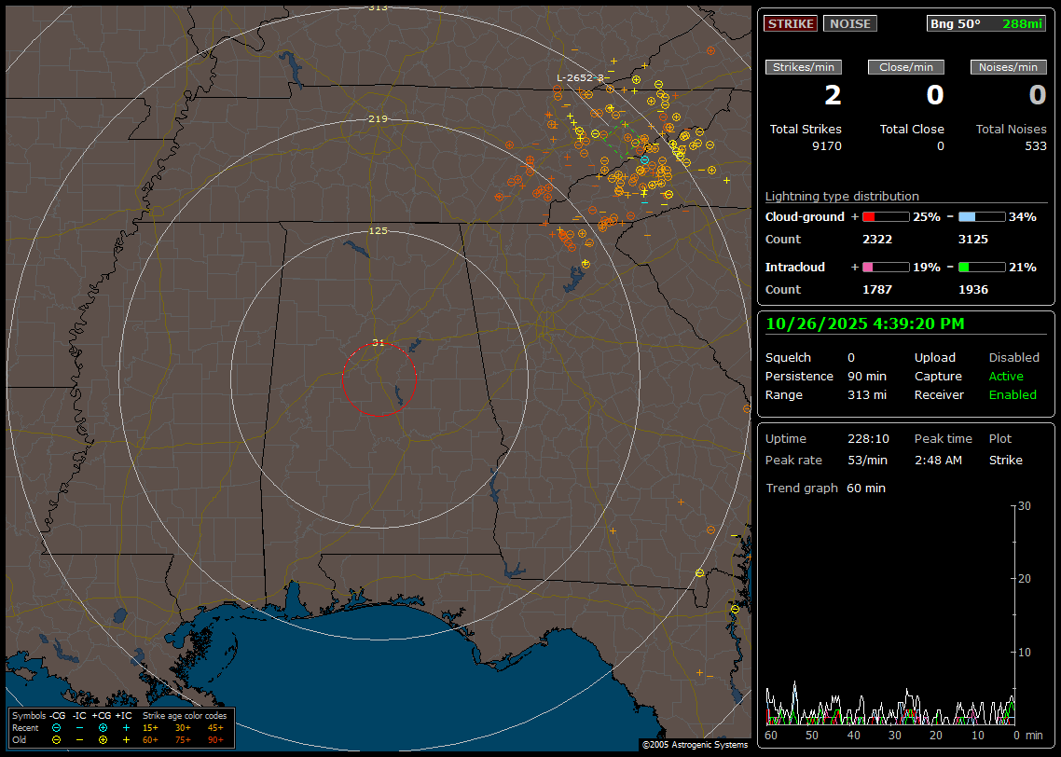Click the old -CG yellow legend symbol
1061x757 pixels.
click(x=56, y=739)
